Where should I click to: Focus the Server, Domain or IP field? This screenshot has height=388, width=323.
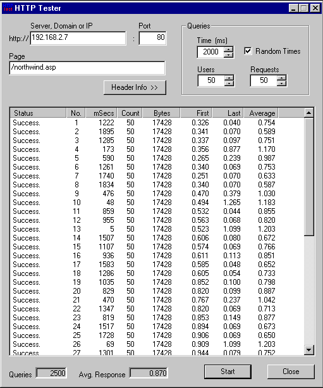(x=78, y=38)
